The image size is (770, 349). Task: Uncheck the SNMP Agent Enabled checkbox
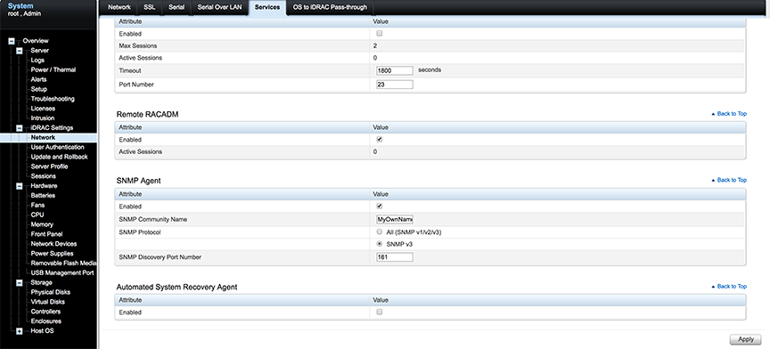[x=379, y=207]
